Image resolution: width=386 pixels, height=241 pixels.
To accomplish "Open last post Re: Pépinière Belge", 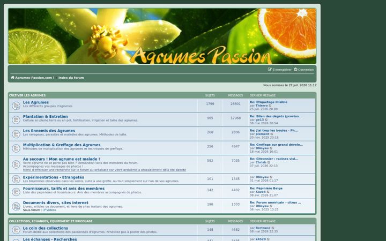I will (266, 189).
